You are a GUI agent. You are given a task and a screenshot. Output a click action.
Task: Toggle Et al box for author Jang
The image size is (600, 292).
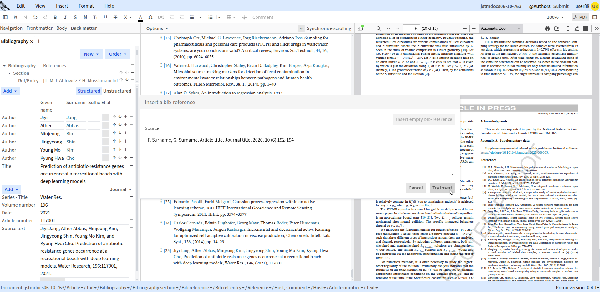106,117
